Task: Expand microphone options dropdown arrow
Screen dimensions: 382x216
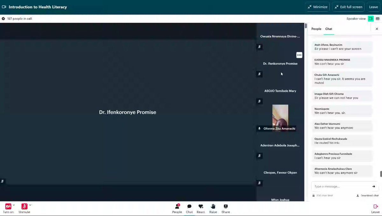Action: click(30, 205)
